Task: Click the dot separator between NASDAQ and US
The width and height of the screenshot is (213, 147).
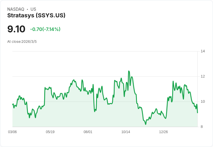Action: [x=27, y=9]
